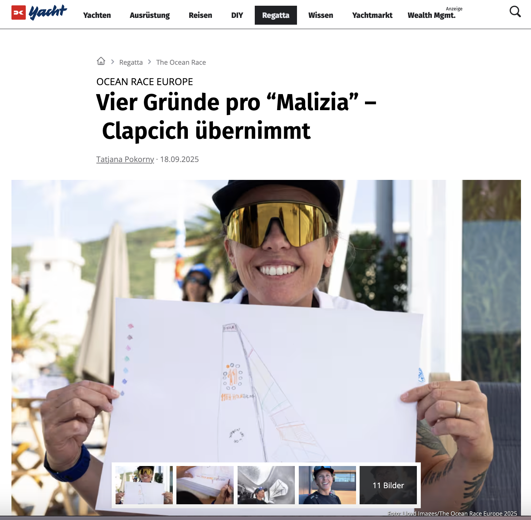Select the DIY menu item

237,15
